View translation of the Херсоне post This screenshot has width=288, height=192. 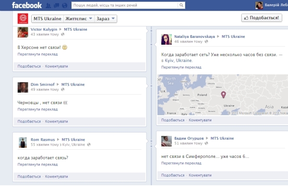[37, 54]
